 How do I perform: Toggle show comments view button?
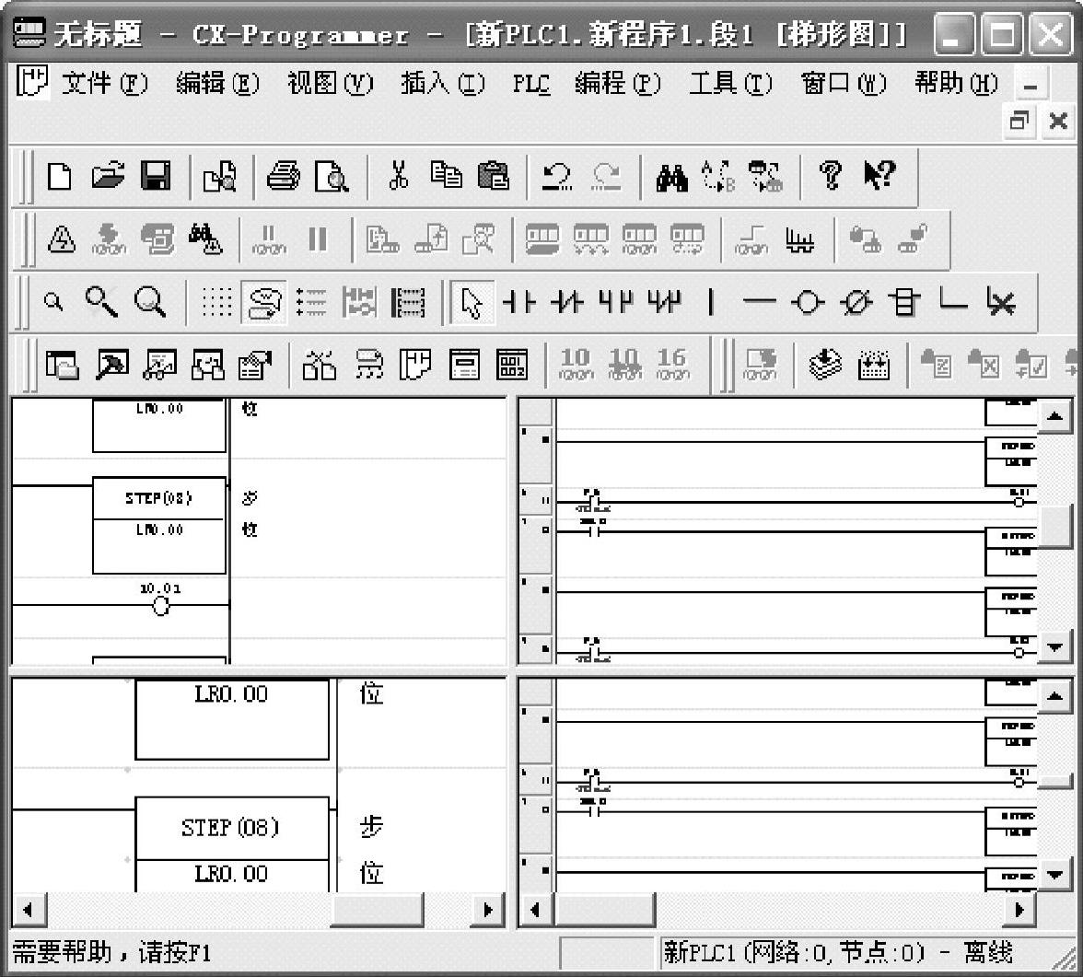262,301
